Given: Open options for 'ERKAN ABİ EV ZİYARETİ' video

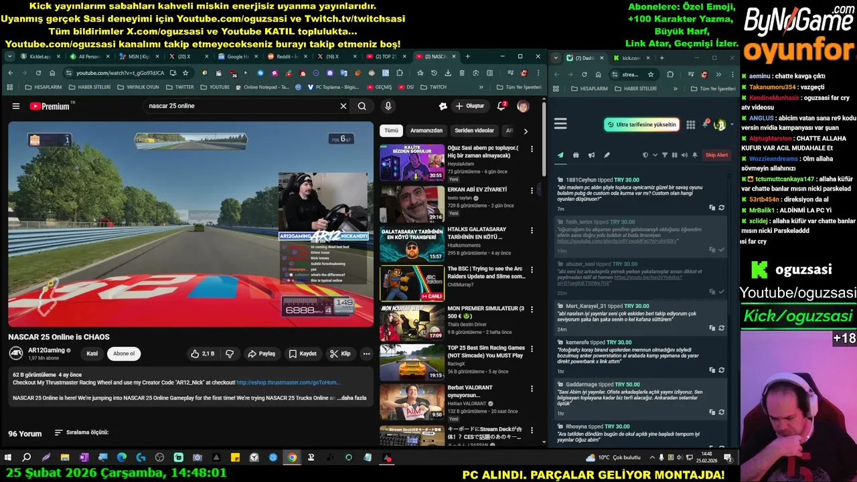Looking at the screenshot, I should click(532, 190).
